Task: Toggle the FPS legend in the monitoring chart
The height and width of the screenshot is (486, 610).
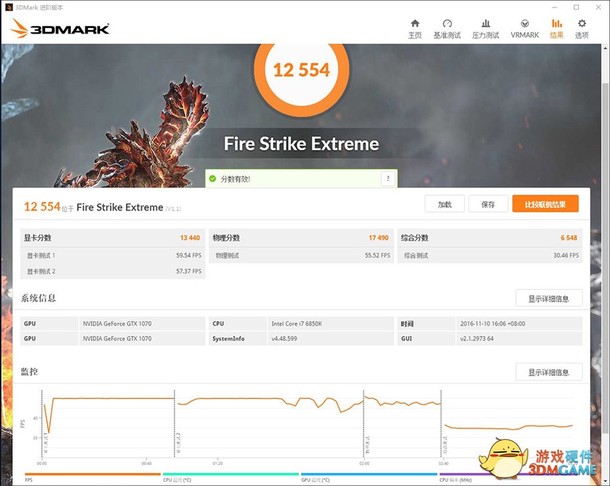Action: coord(92,478)
